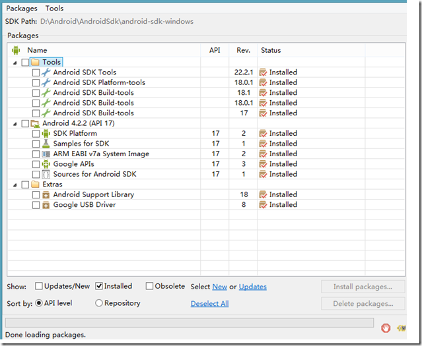This screenshot has height=346, width=422.
Task: Click the flask icon of Samples for SDK
Action: pos(46,144)
